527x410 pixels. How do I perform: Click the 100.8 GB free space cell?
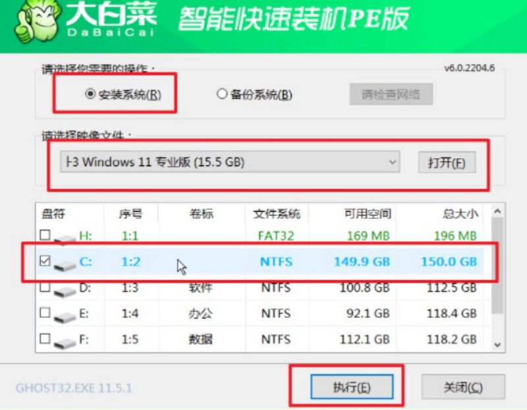365,288
